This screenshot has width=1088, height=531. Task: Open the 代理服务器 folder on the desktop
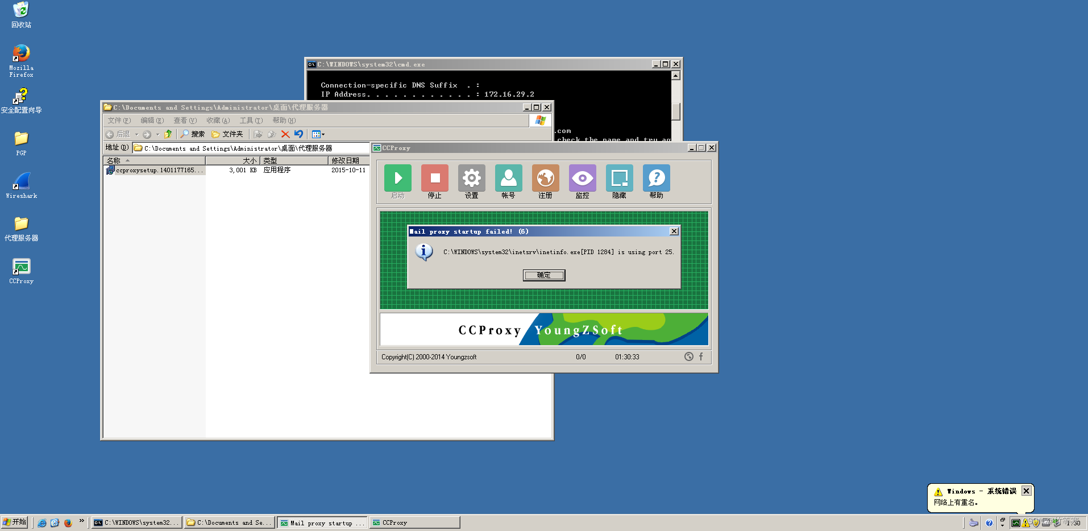click(x=21, y=229)
